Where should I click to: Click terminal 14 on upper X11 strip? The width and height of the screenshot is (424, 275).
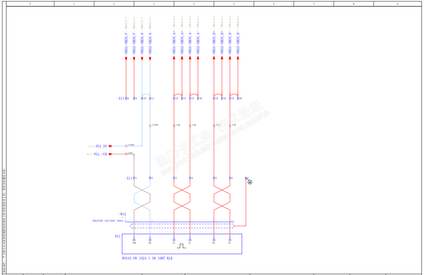point(214,98)
